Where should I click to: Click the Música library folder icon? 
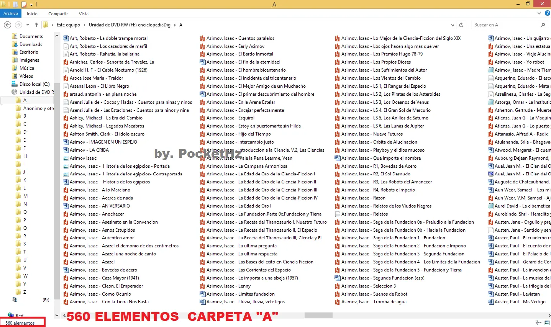click(x=15, y=68)
